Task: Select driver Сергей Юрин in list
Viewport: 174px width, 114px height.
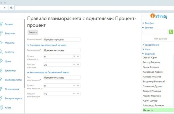Action: point(150,58)
